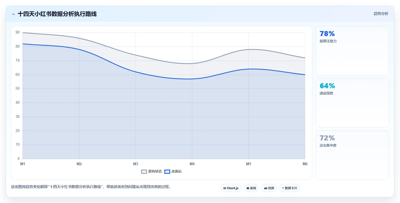
Task: Click the M2 x-axis label
Action: tap(79, 164)
